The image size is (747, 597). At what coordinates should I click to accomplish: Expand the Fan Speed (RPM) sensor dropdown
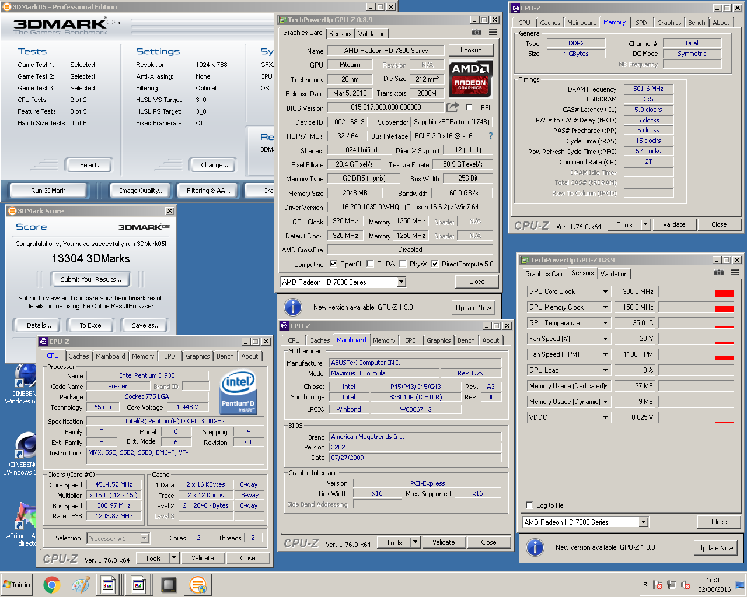point(605,354)
